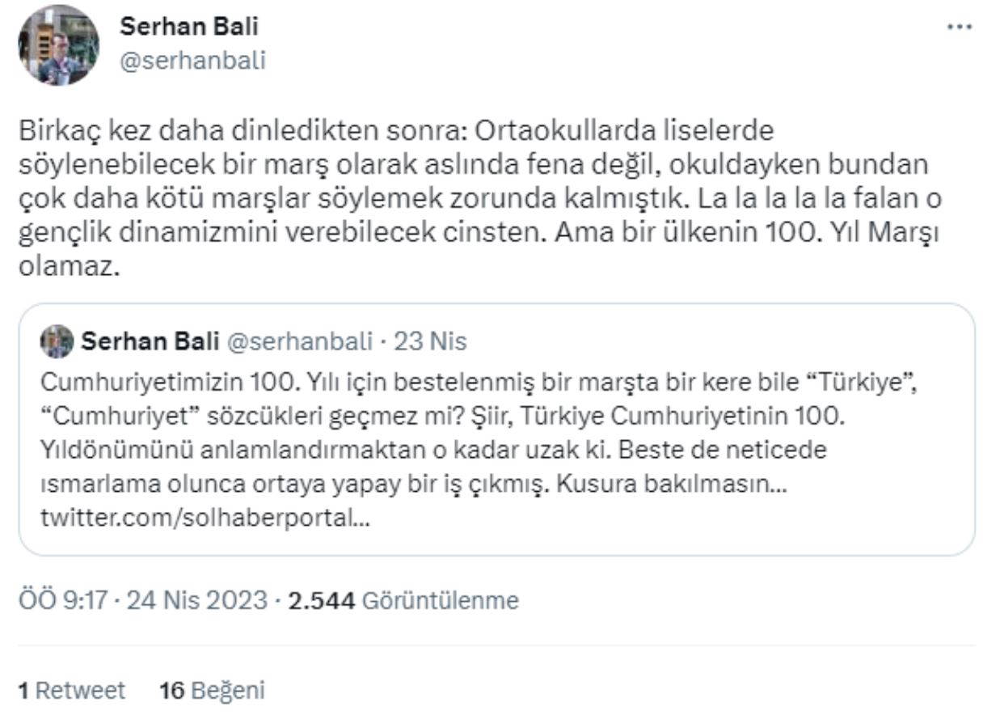The image size is (1000, 728).
Task: Click the Kusura bakılmasın… text in quoted tweet
Action: (694, 484)
